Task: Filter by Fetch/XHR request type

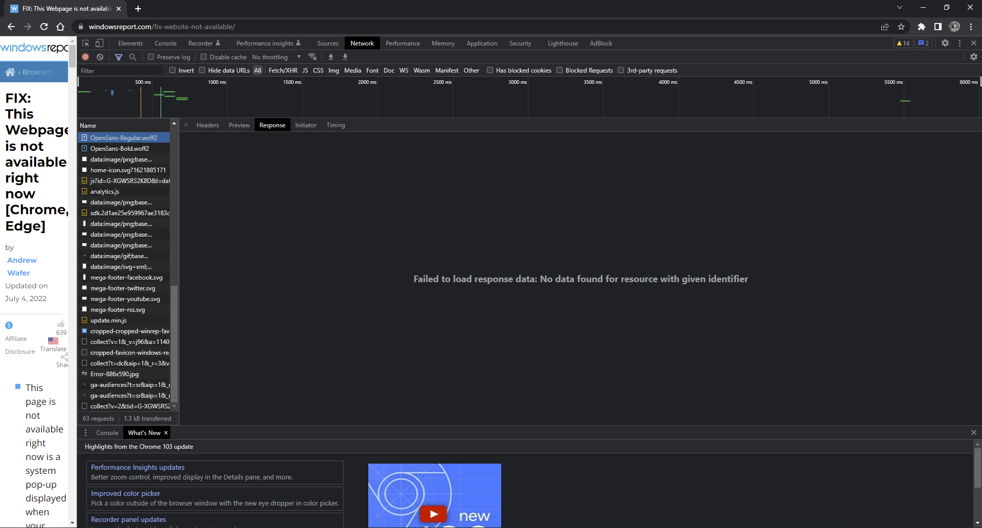Action: click(x=283, y=71)
